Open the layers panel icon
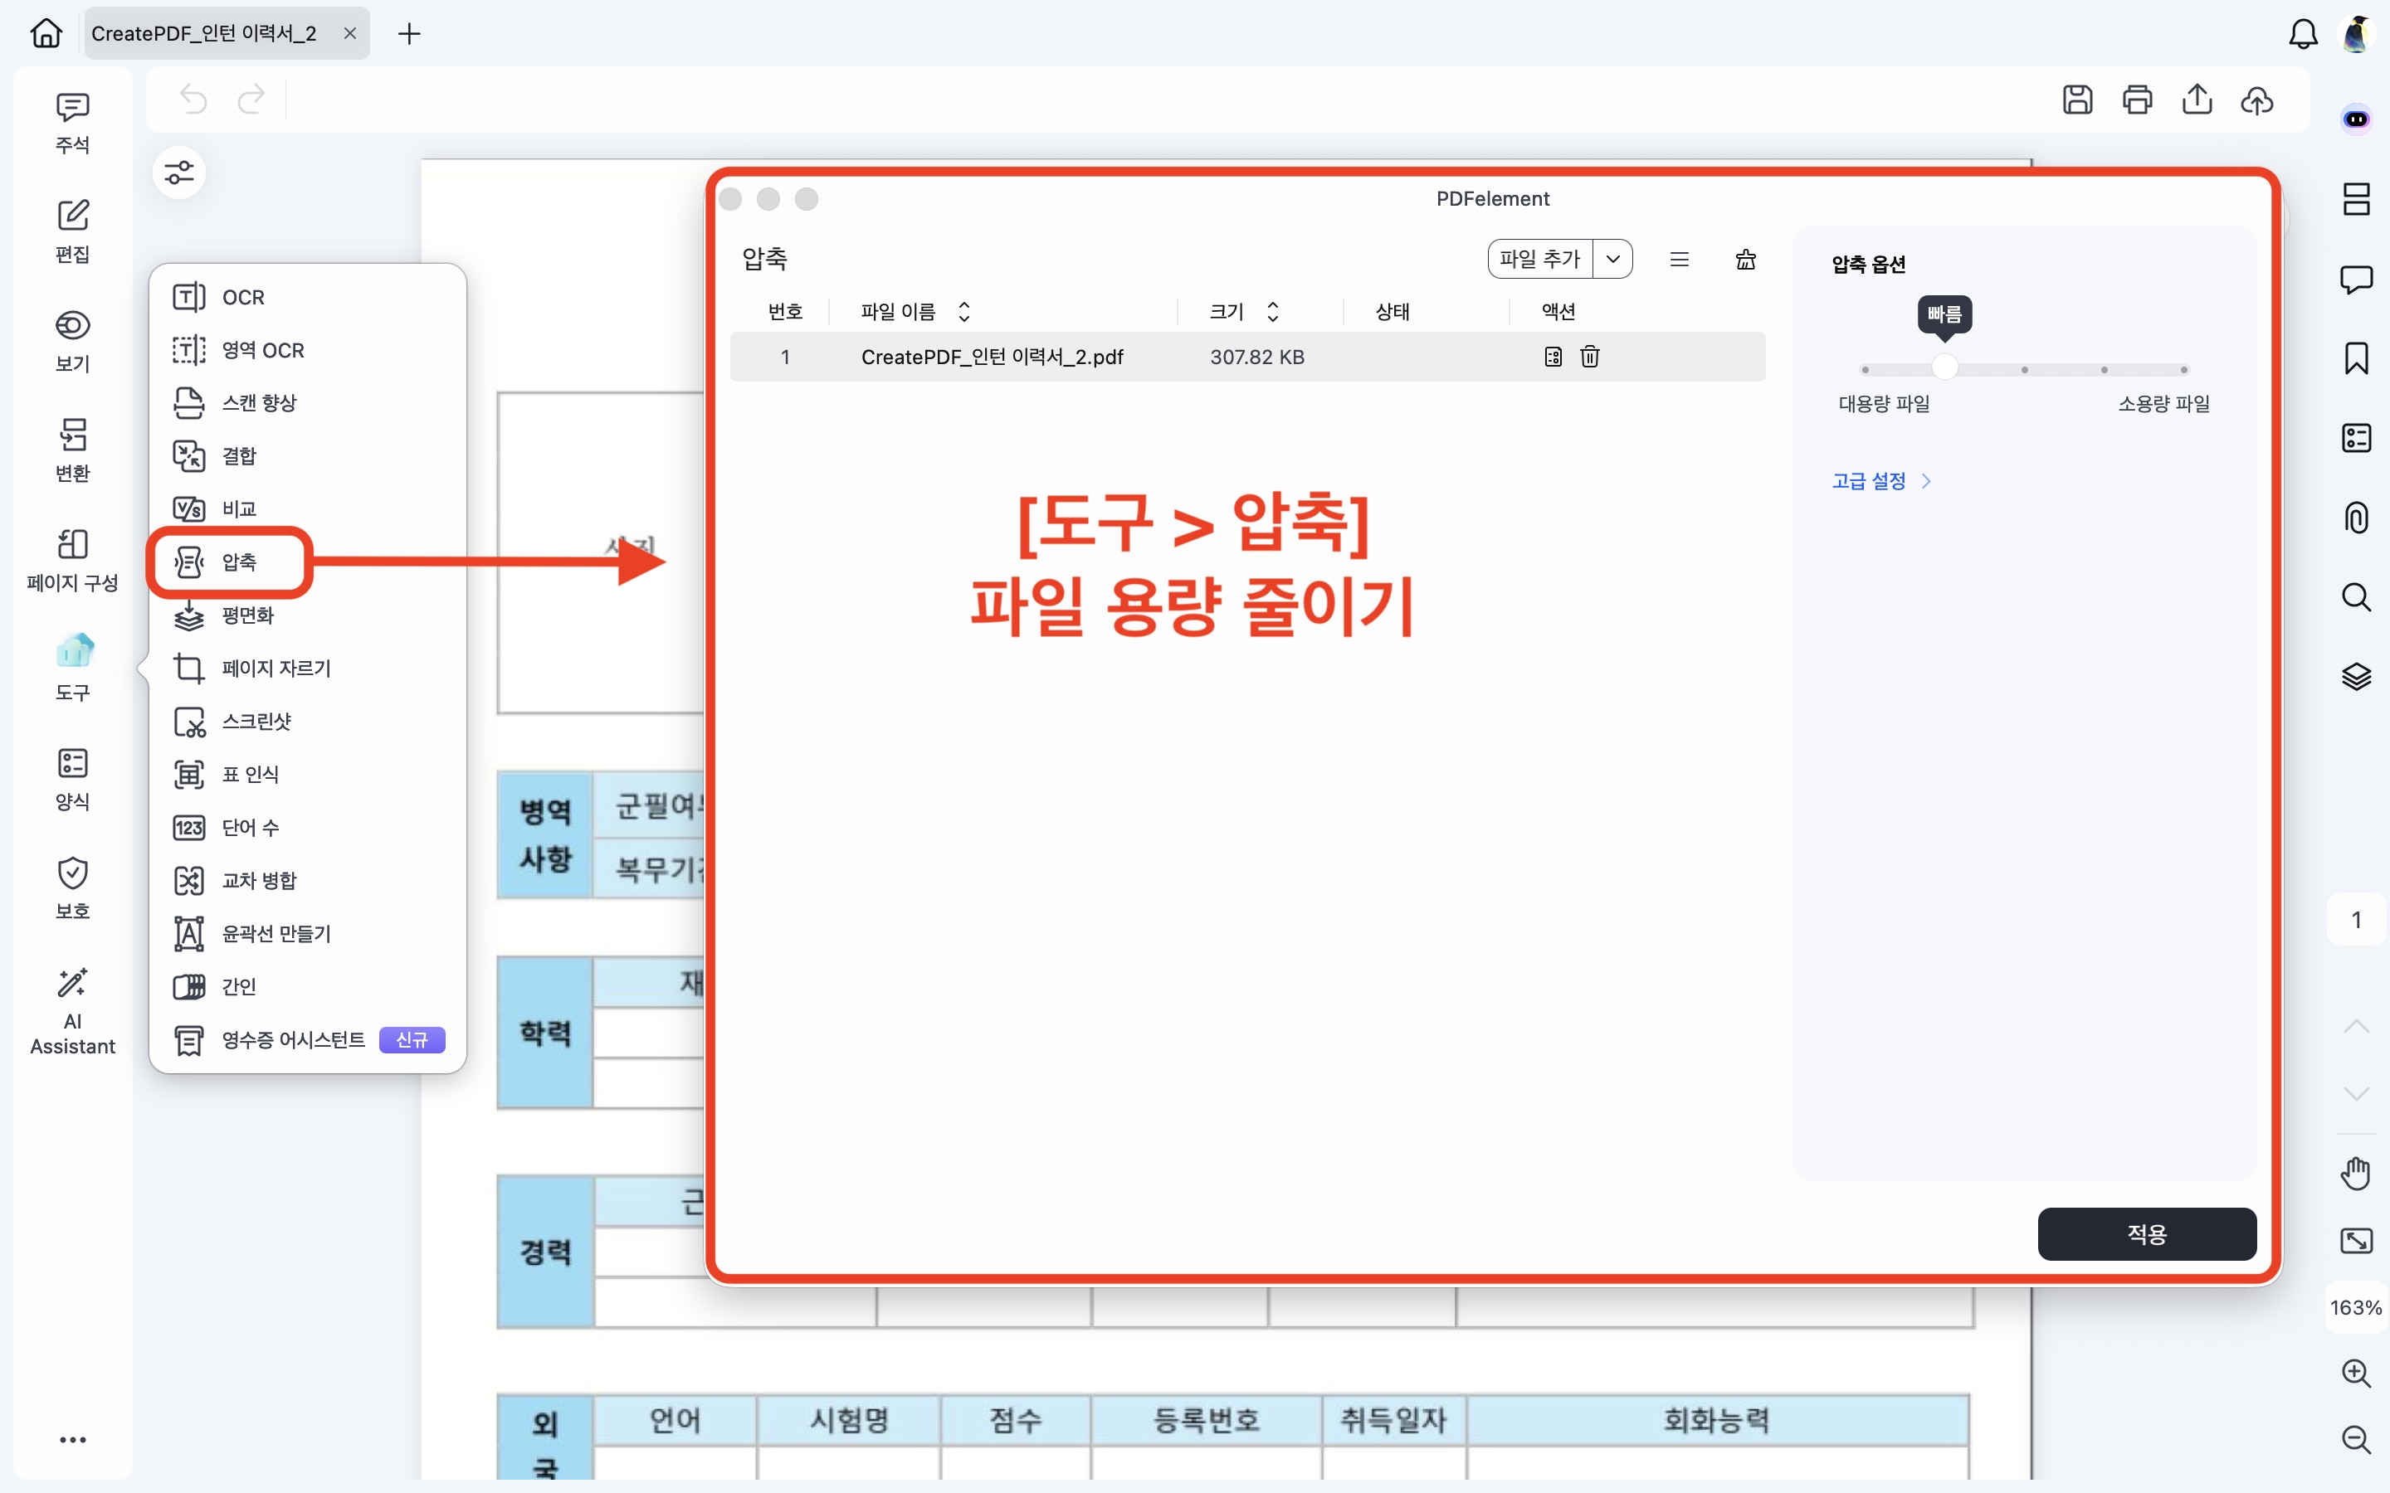Image resolution: width=2390 pixels, height=1493 pixels. 2357,676
